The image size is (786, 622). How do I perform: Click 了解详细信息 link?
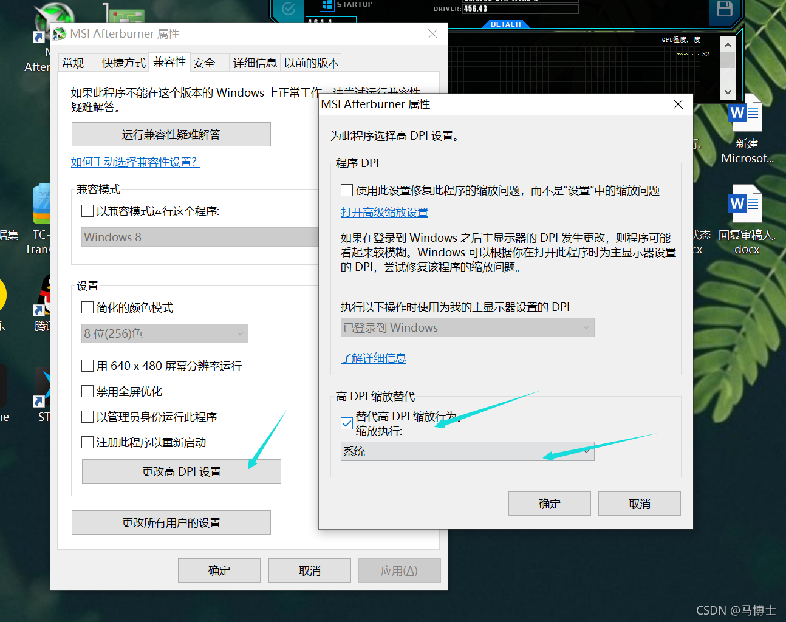coord(374,358)
